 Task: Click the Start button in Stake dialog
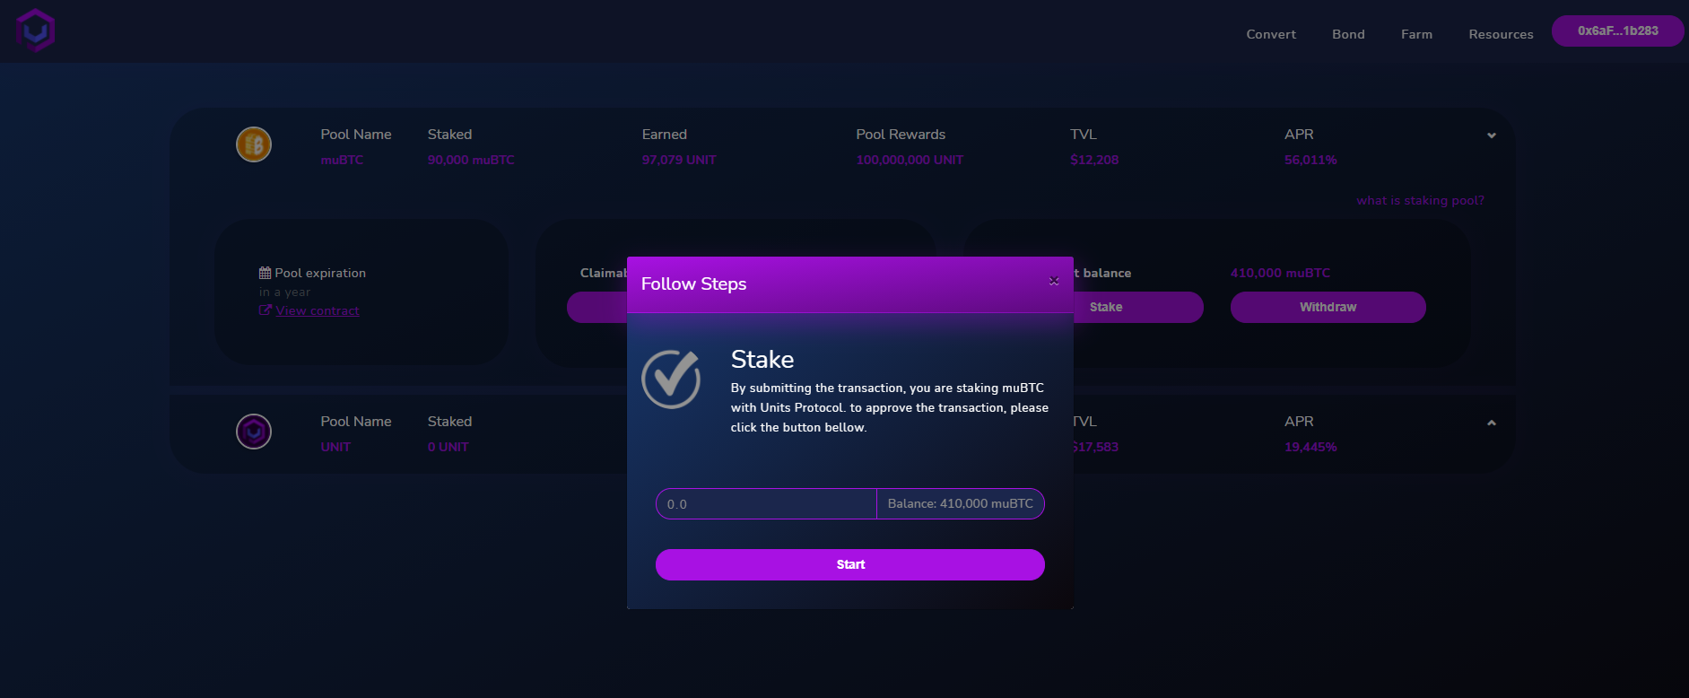(x=850, y=564)
